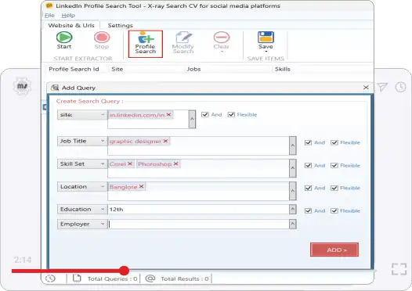412x291 pixels.
Task: Open the Location dropdown
Action: coord(82,186)
